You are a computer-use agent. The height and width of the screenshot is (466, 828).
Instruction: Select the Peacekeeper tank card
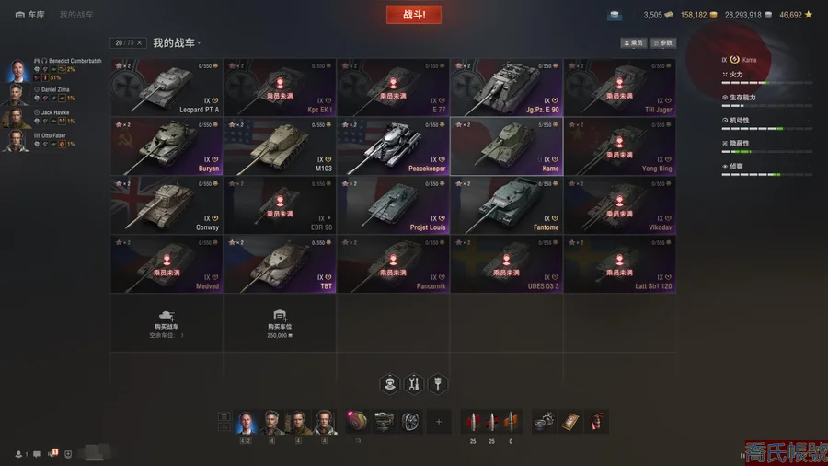(393, 146)
